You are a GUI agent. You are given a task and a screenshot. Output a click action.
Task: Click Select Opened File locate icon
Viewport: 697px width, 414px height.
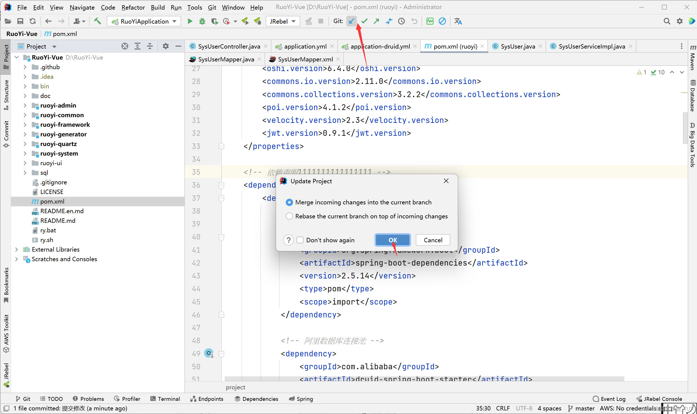pos(125,46)
